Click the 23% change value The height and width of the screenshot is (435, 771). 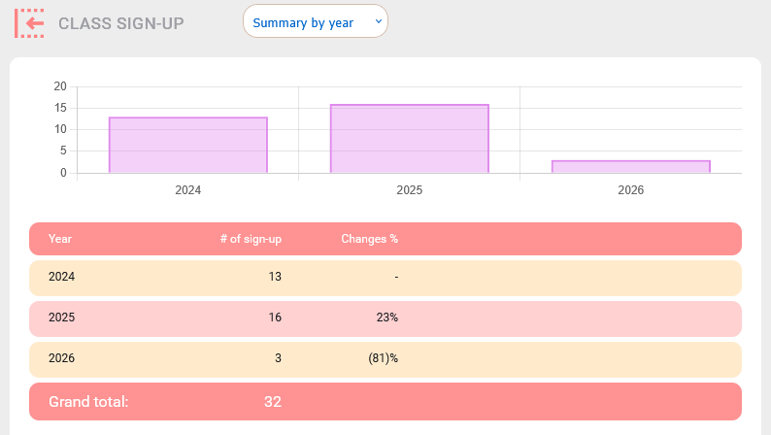(x=387, y=318)
